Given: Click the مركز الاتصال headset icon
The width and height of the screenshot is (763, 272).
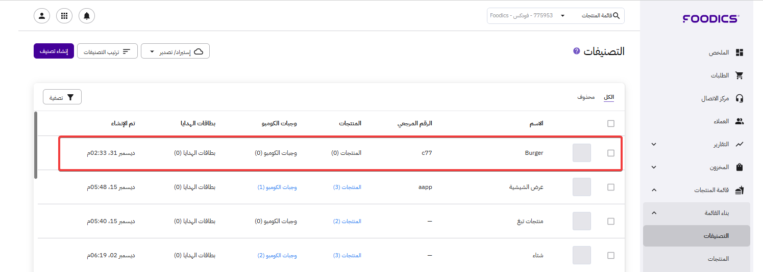Looking at the screenshot, I should 739,98.
